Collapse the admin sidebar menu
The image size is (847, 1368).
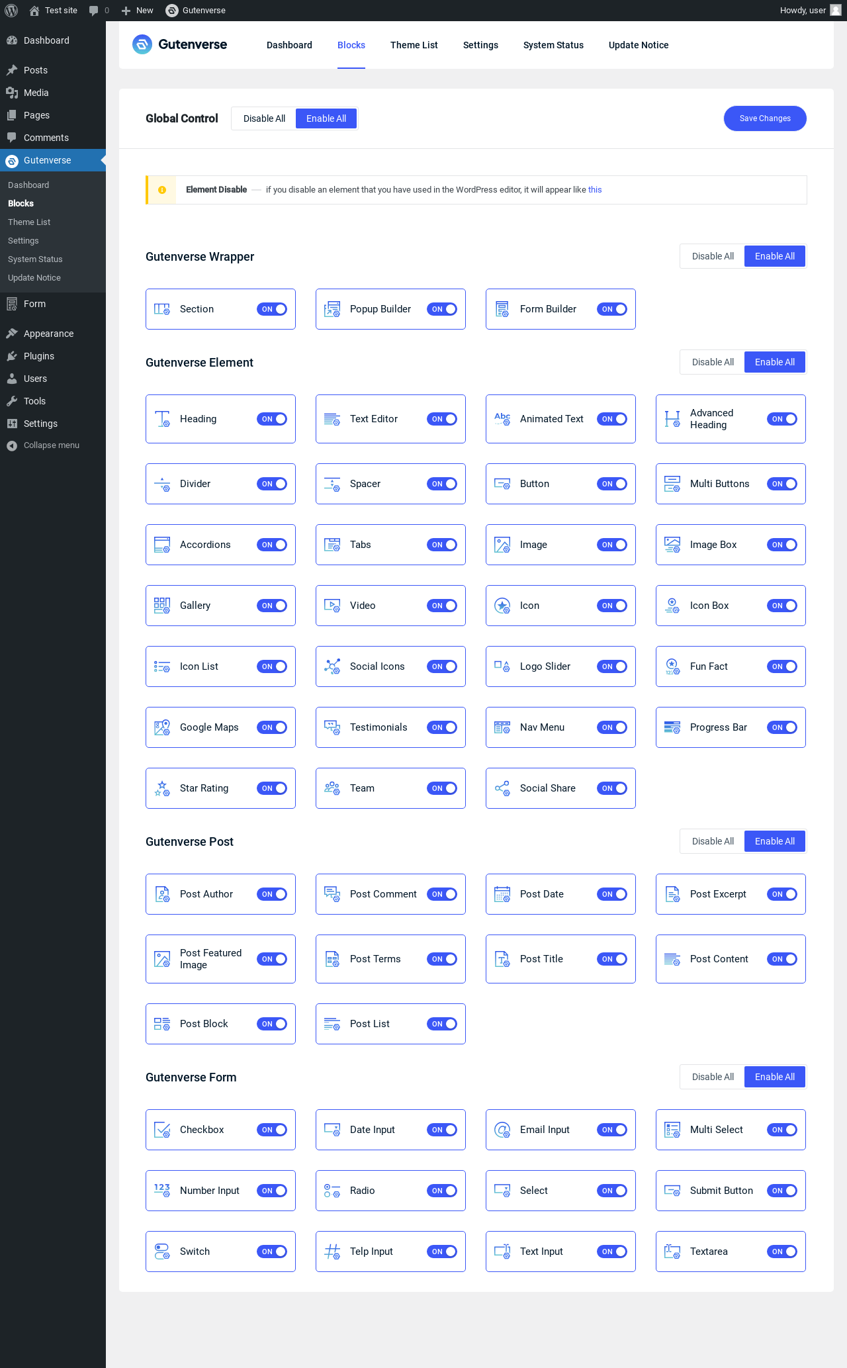(53, 445)
